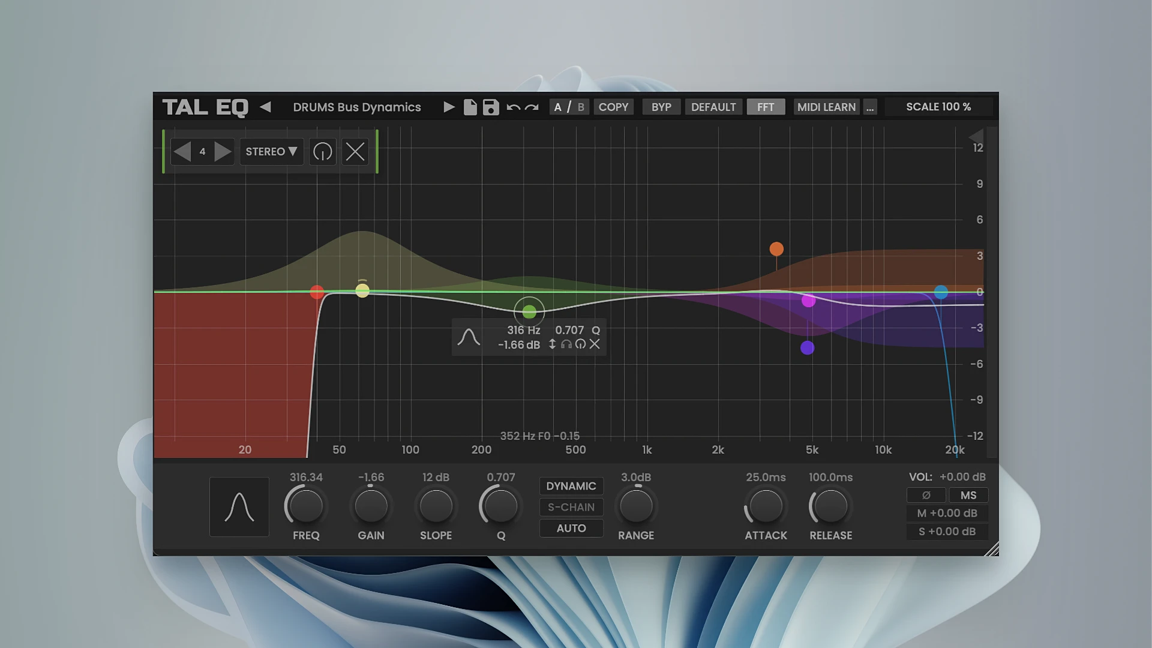Enable MIDI LEARN mode
Image resolution: width=1152 pixels, height=648 pixels.
826,107
